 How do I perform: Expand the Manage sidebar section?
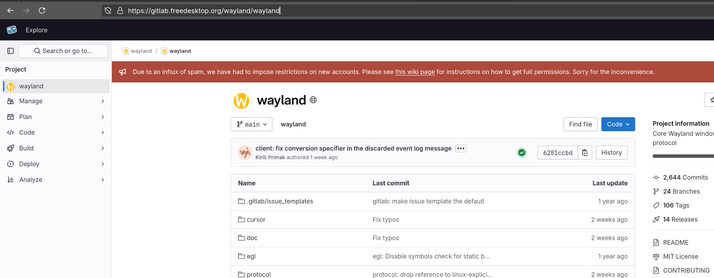[x=56, y=101]
